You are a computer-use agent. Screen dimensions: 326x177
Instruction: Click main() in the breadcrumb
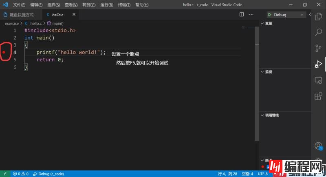coord(58,24)
